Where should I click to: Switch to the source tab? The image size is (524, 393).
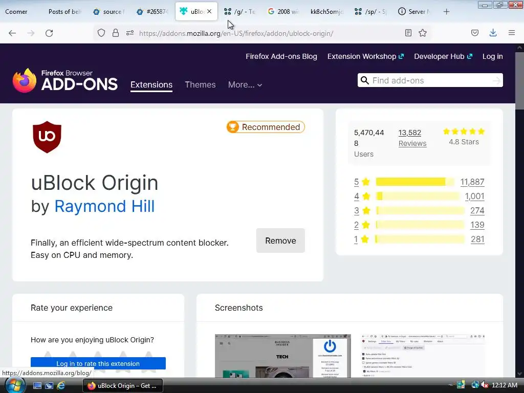pyautogui.click(x=109, y=12)
